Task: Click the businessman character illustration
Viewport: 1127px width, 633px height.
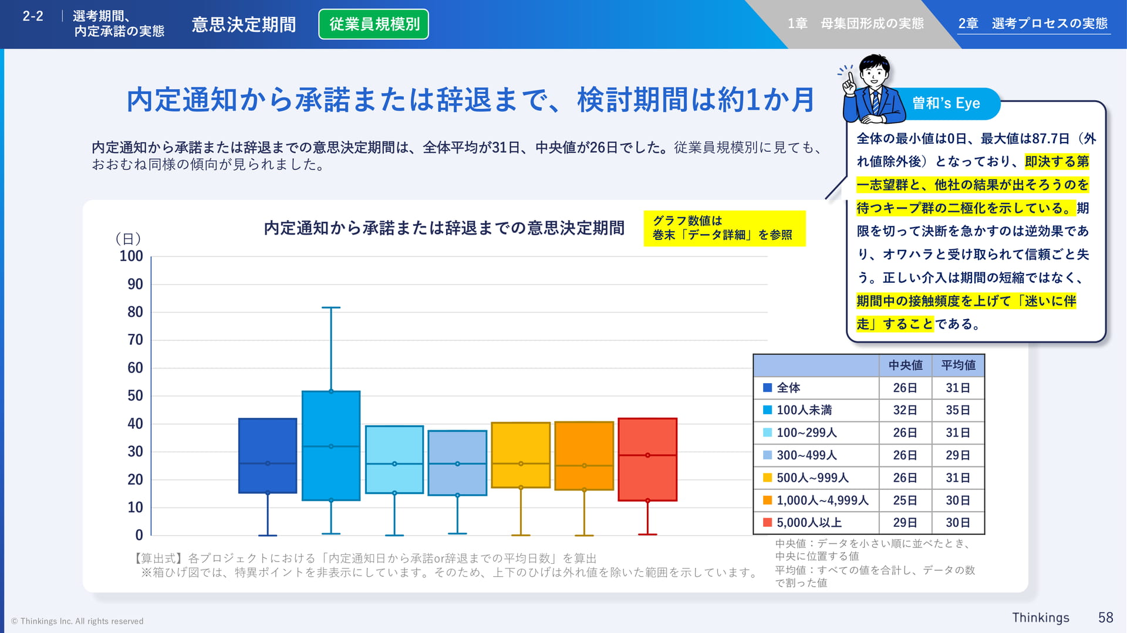Action: [x=873, y=89]
